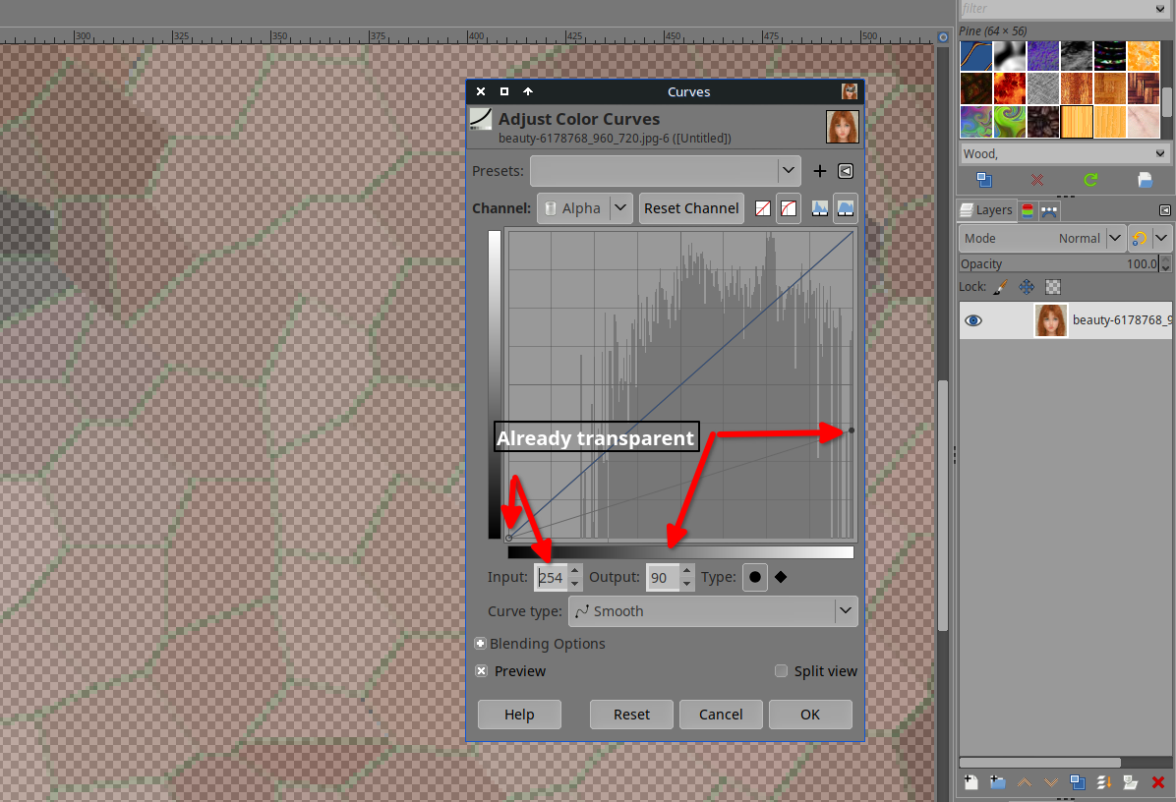Screen dimensions: 1176x802
Task: Select the Layers tab
Action: 986,210
